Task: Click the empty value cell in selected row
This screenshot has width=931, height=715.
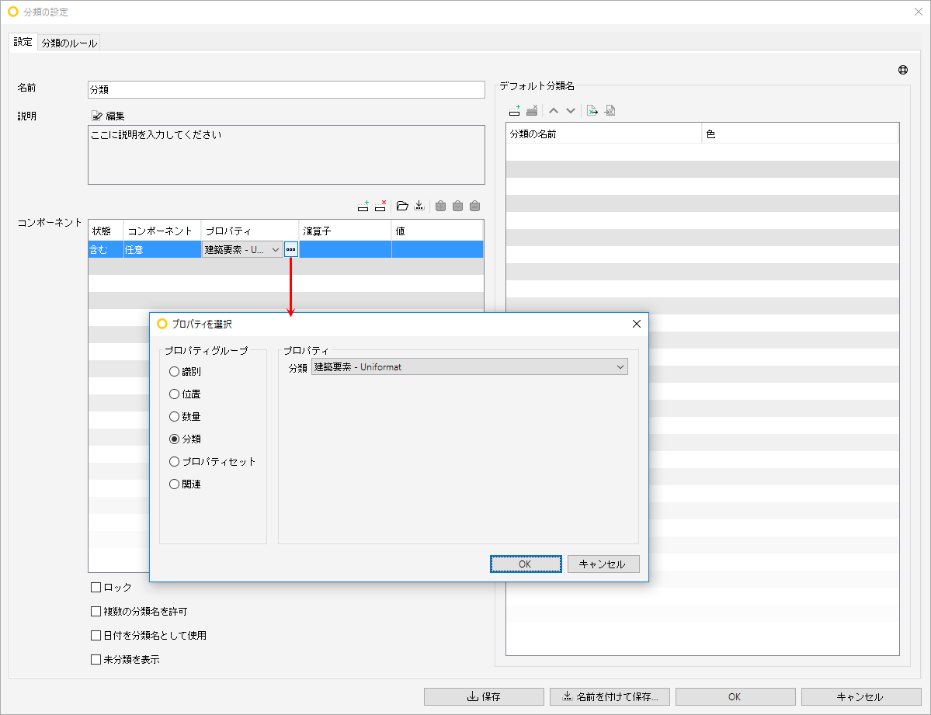Action: pyautogui.click(x=438, y=249)
